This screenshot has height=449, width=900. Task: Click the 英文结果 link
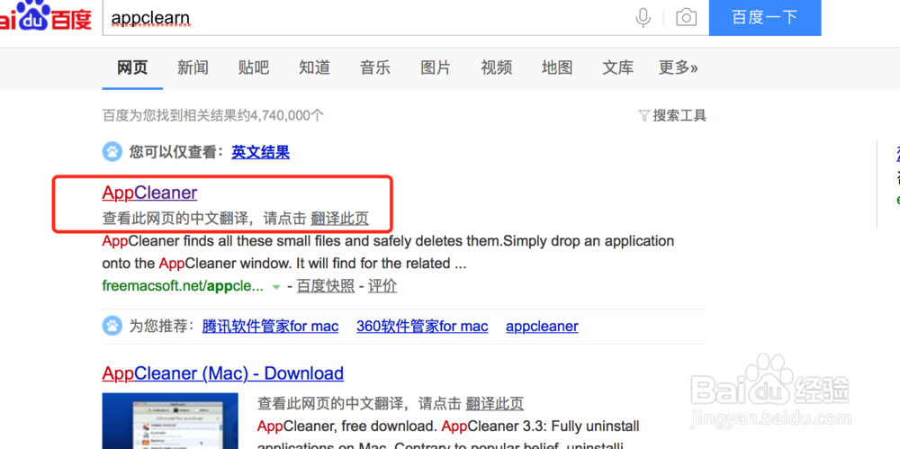(x=261, y=152)
